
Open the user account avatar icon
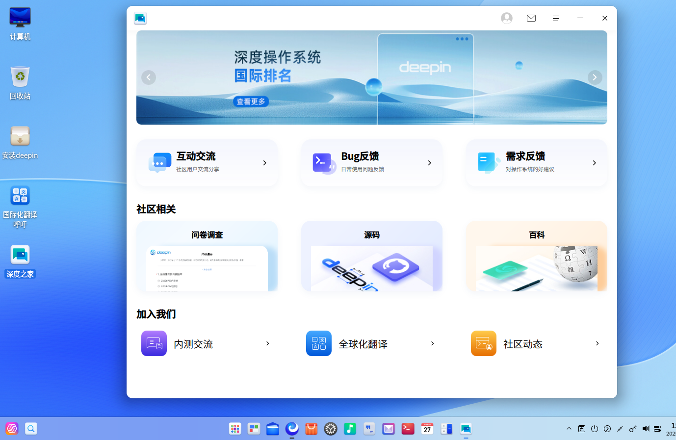pos(507,18)
